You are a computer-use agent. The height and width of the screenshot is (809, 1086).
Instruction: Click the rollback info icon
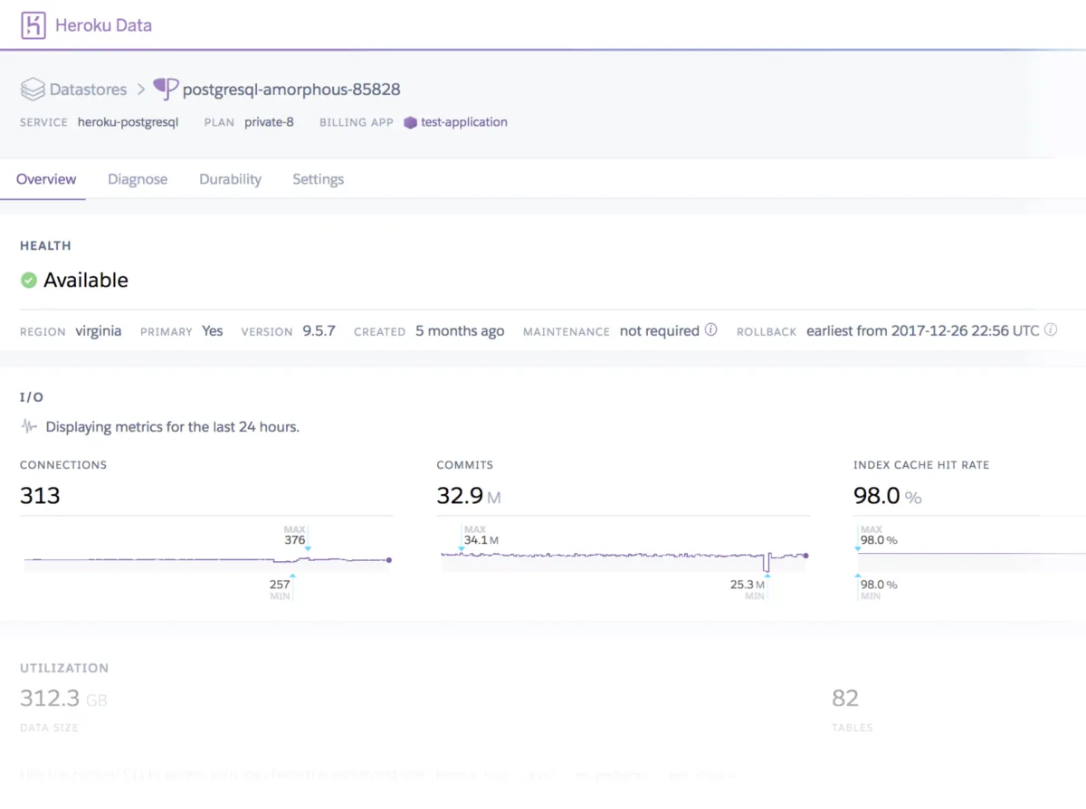(x=1051, y=330)
